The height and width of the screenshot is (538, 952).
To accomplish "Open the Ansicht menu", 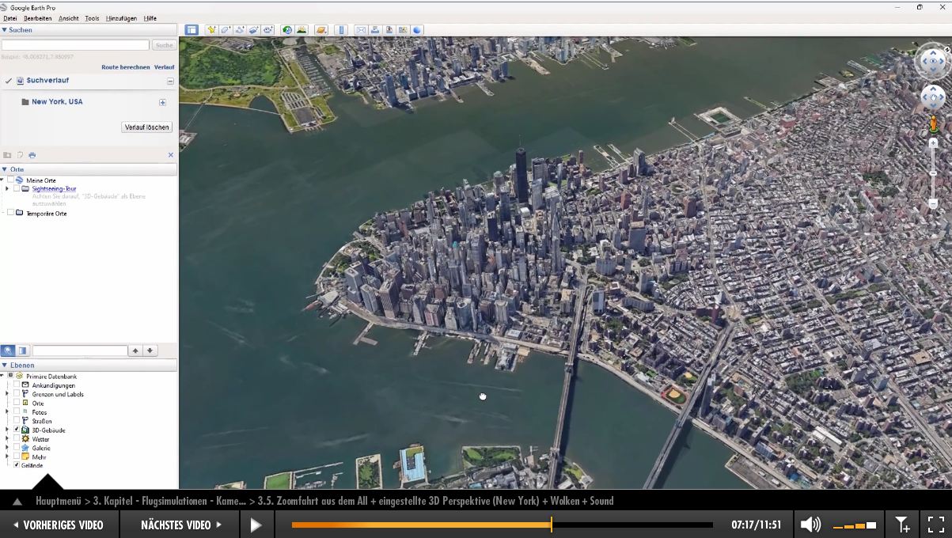I will 69,18.
